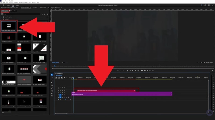The height and width of the screenshot is (120, 215).
Task: Lock the topmost video track
Action: point(58,88)
